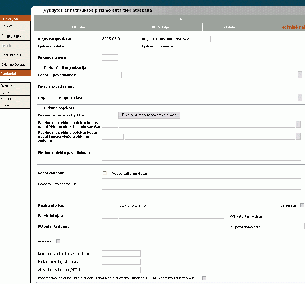The height and width of the screenshot is (284, 305).
Task: Toggle the Patvirtinta checkbox
Action: point(302,205)
